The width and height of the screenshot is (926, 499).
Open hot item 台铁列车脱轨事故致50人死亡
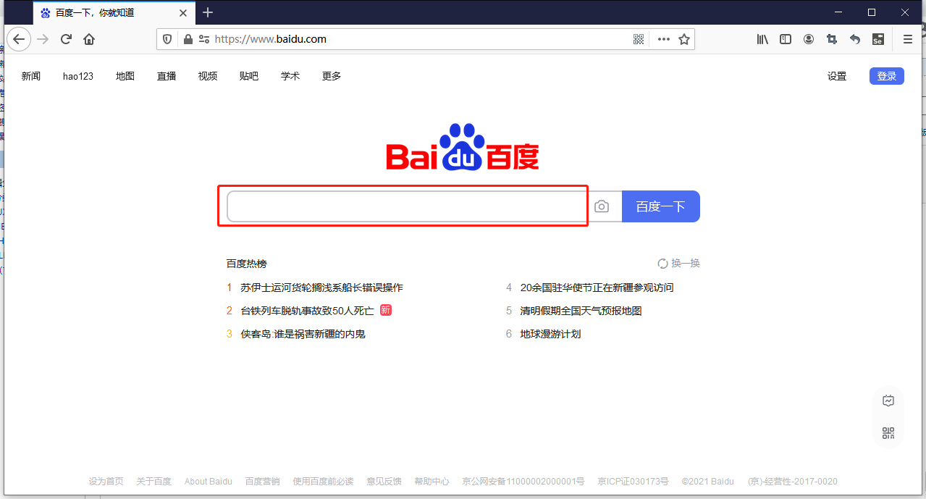[308, 311]
